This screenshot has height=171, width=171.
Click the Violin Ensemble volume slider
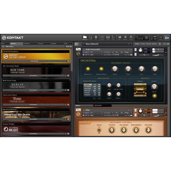tap(158, 55)
